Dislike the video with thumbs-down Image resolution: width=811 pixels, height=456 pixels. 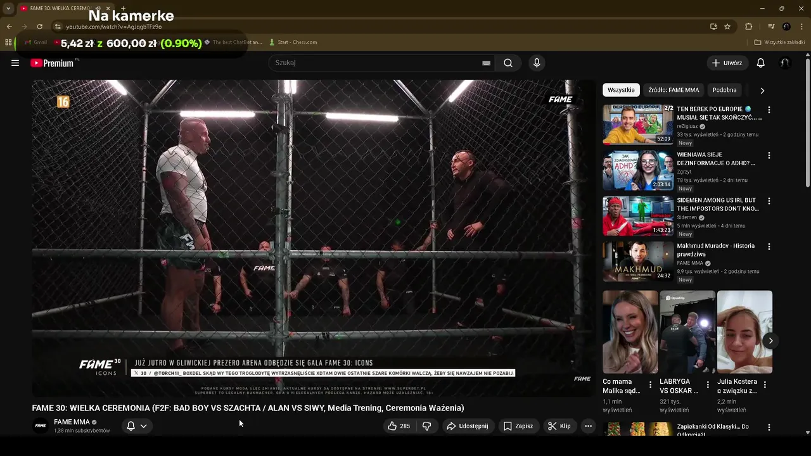pyautogui.click(x=427, y=426)
